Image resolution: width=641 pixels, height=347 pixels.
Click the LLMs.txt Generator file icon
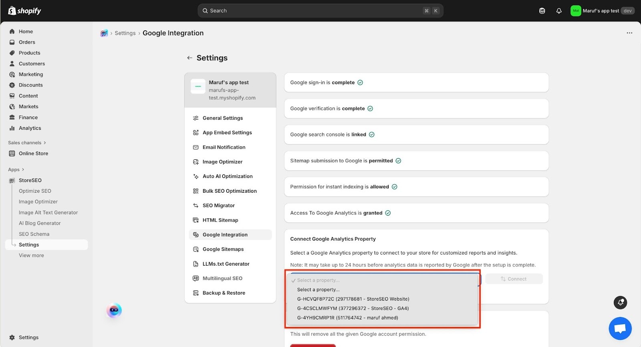tap(196, 264)
